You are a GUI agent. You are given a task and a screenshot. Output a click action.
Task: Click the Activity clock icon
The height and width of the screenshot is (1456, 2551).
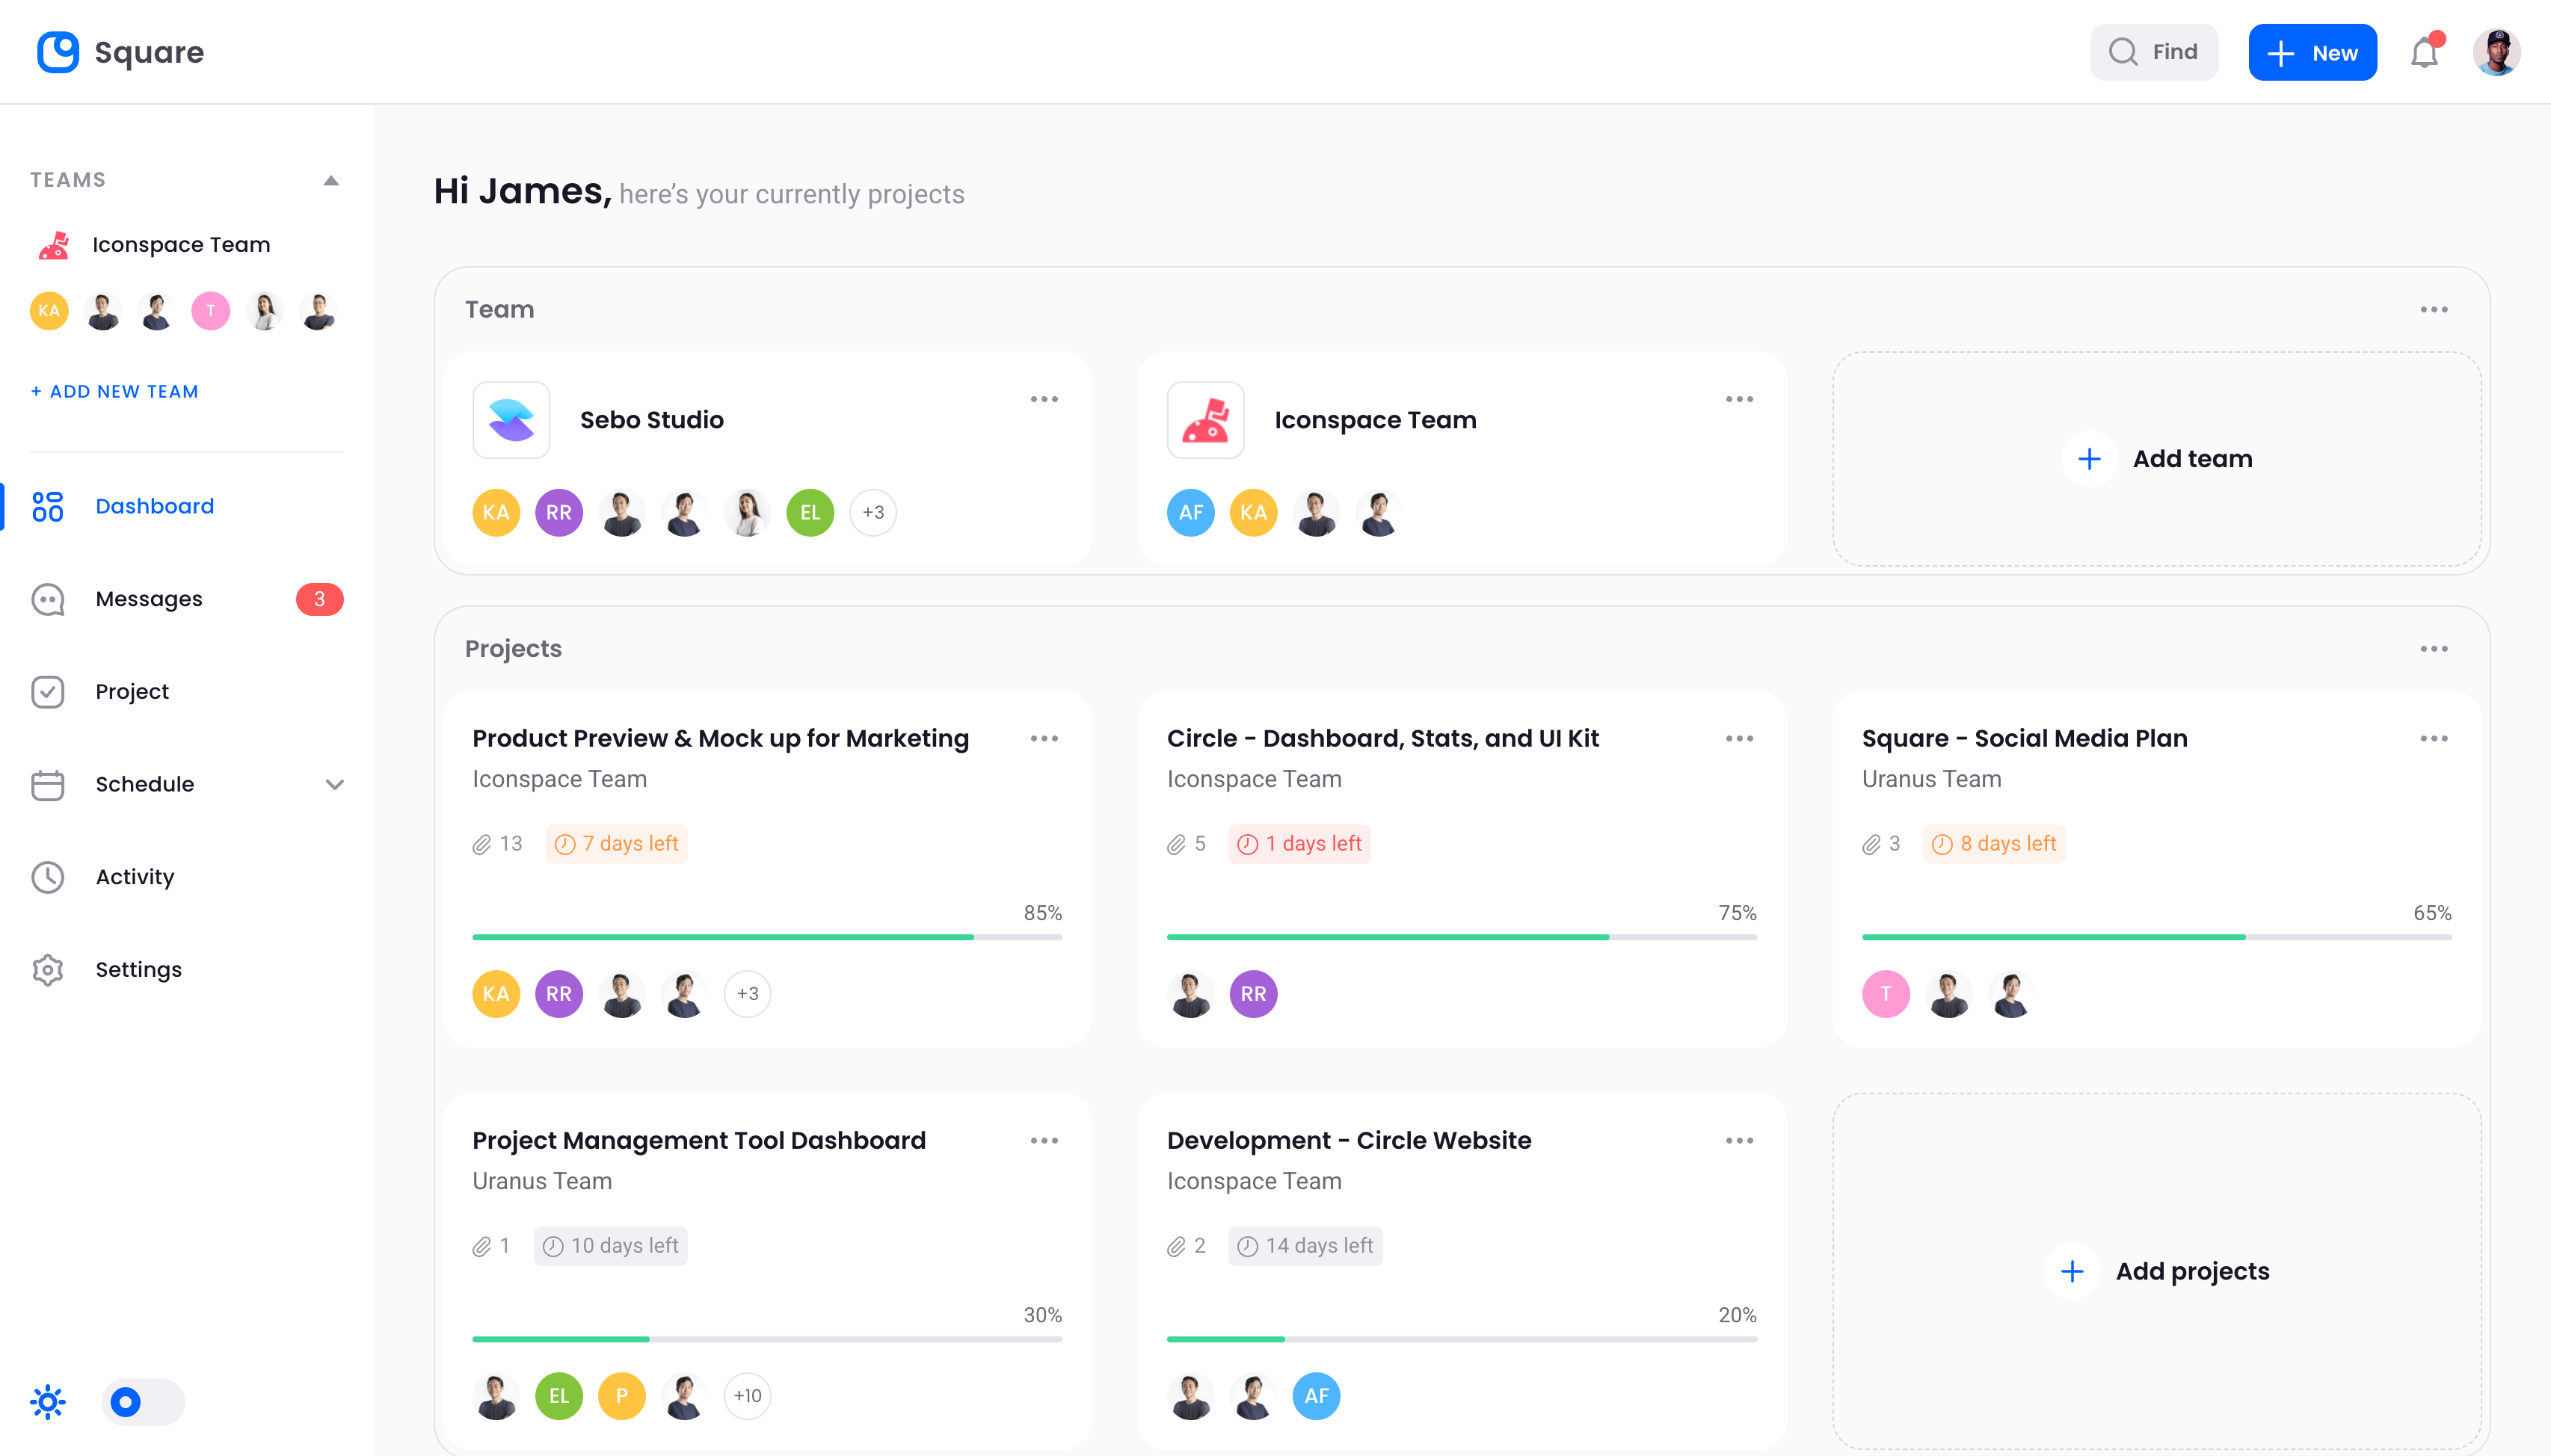click(x=48, y=877)
